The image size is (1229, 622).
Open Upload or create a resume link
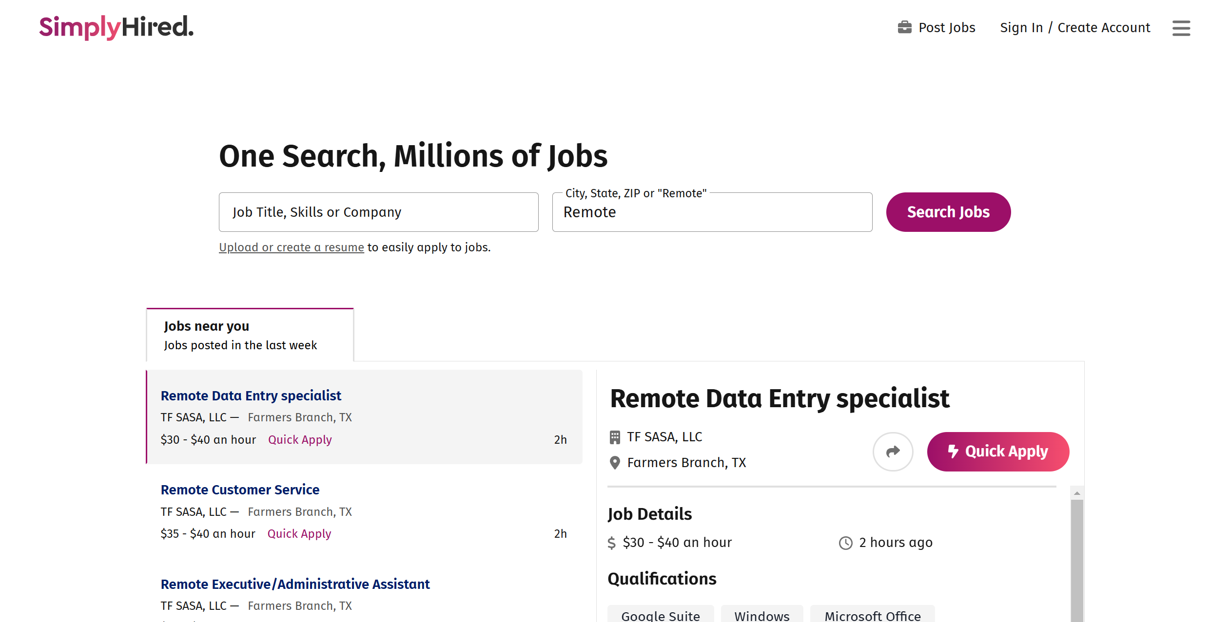[291, 247]
